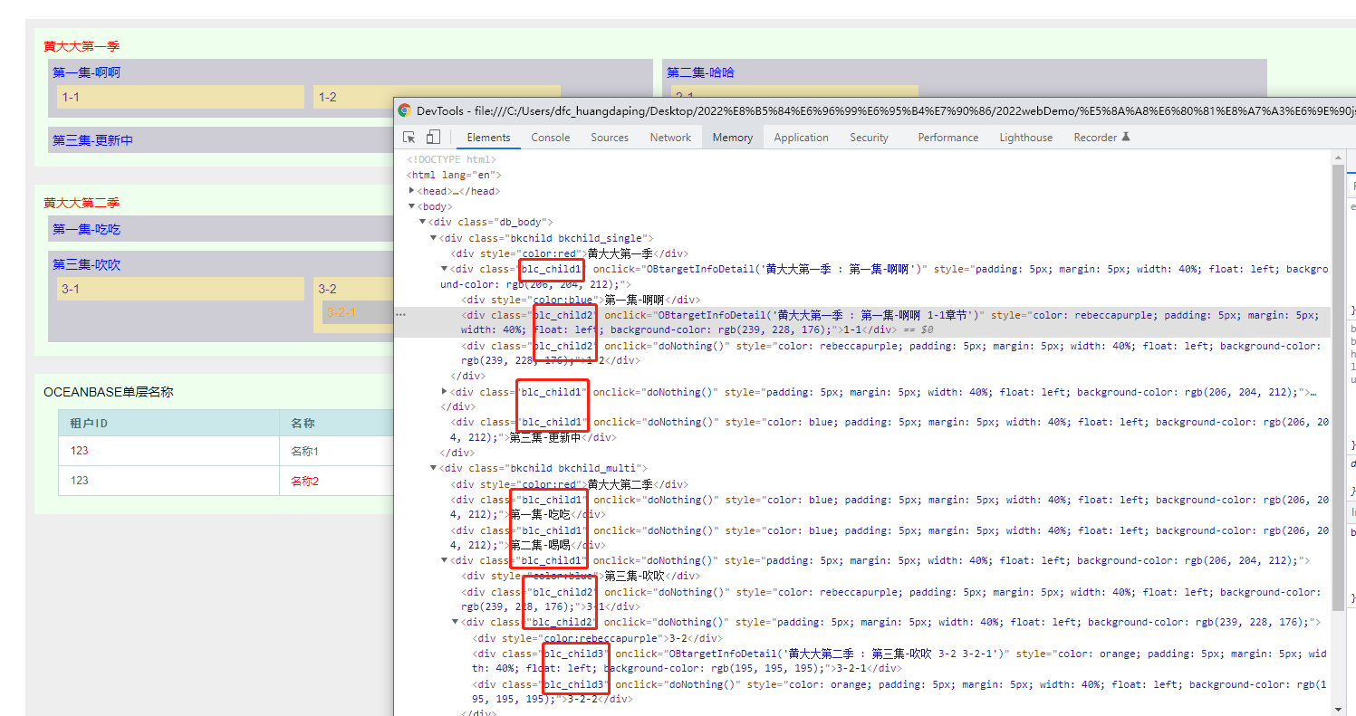The height and width of the screenshot is (716, 1356).
Task: Select the blc_child3 DOM row 3-2-1
Action: coord(863,661)
